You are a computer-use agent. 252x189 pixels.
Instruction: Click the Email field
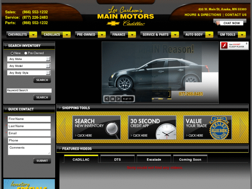(x=29, y=134)
